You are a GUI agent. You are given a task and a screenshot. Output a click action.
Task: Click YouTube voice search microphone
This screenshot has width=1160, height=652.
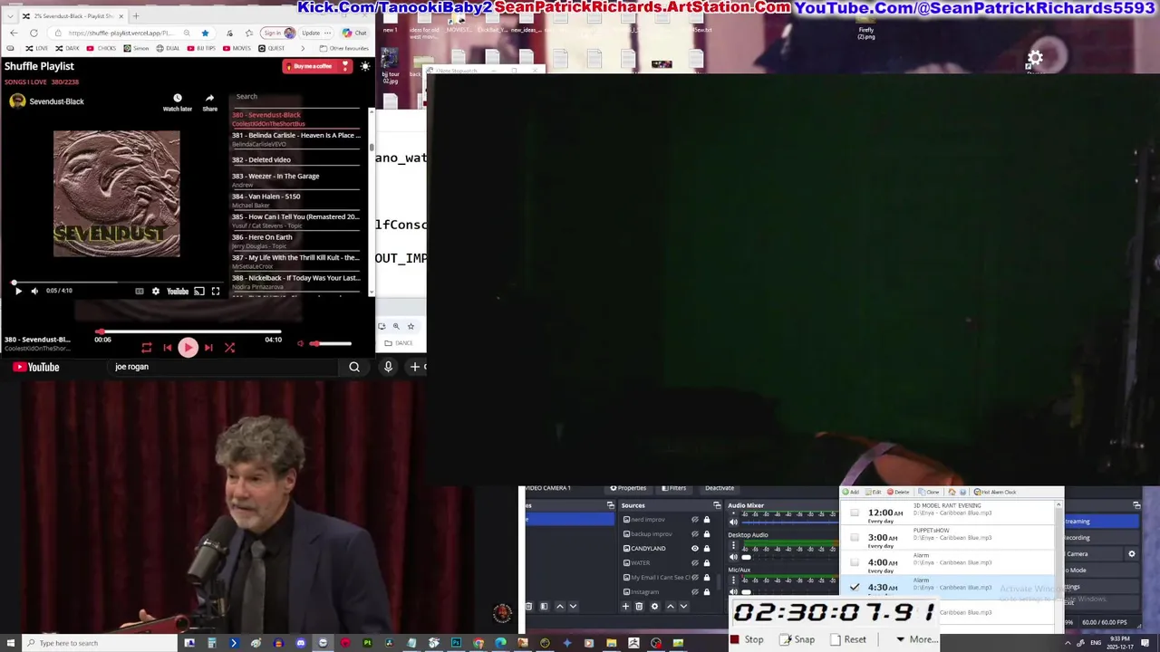point(388,367)
